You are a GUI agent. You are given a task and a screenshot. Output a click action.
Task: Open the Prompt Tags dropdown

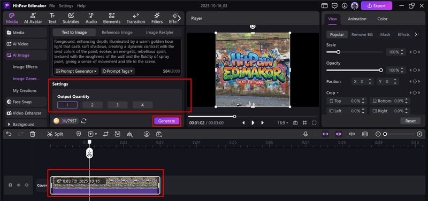click(x=118, y=71)
